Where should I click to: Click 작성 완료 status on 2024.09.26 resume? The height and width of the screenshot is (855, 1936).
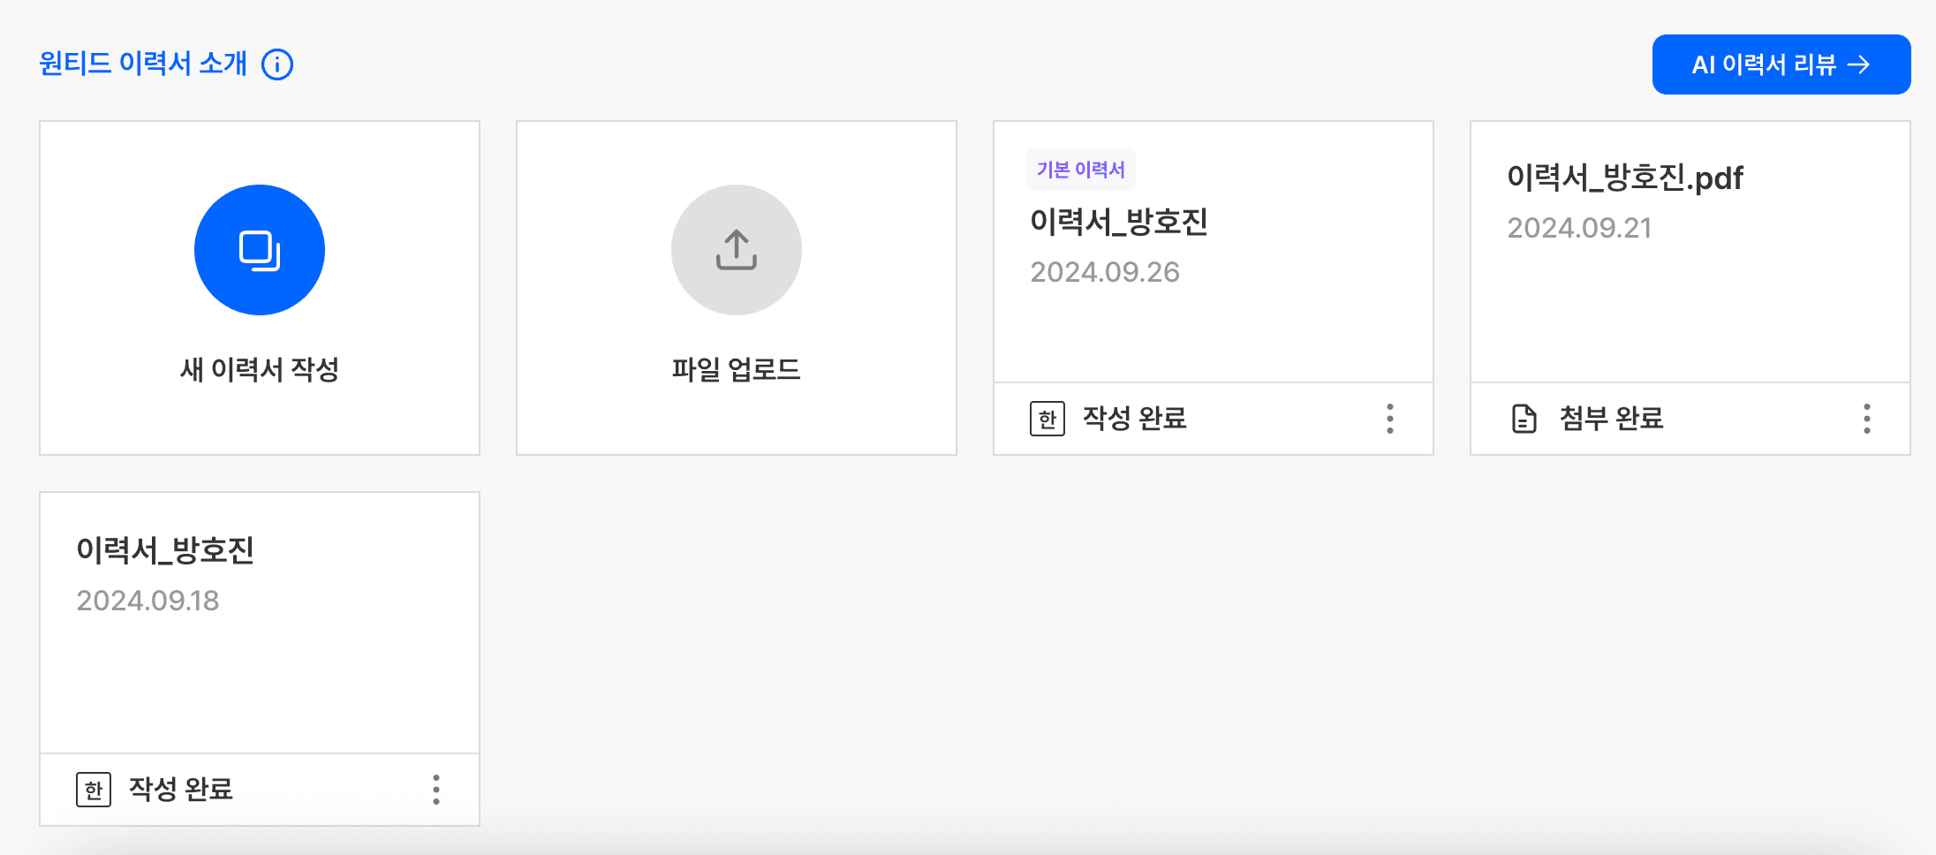(x=1134, y=419)
